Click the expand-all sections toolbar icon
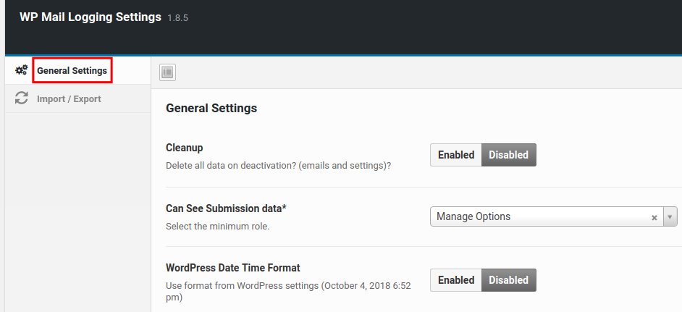The image size is (682, 312). 168,72
